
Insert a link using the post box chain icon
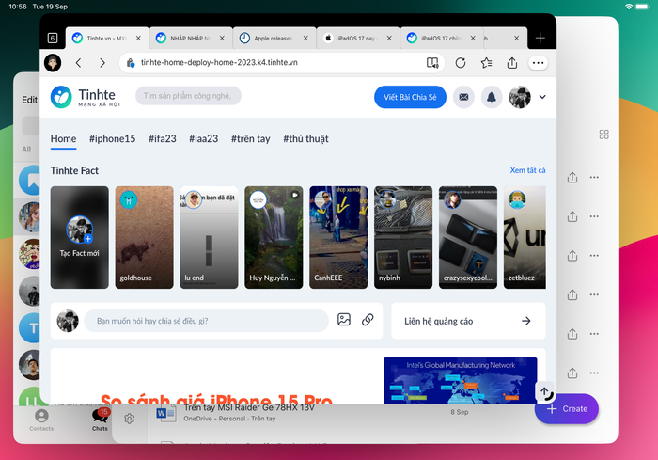368,321
